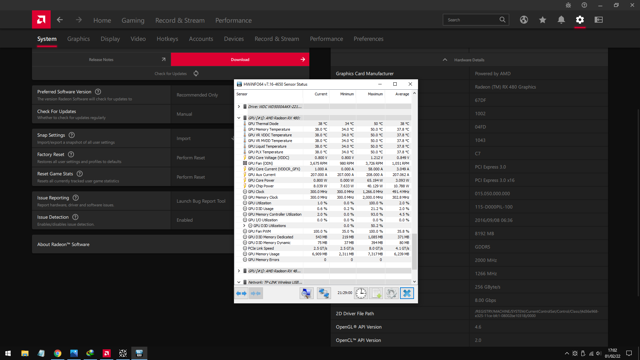Click the HWiNFO vertical scrollbar thumb
The image size is (640, 360).
coord(415,252)
